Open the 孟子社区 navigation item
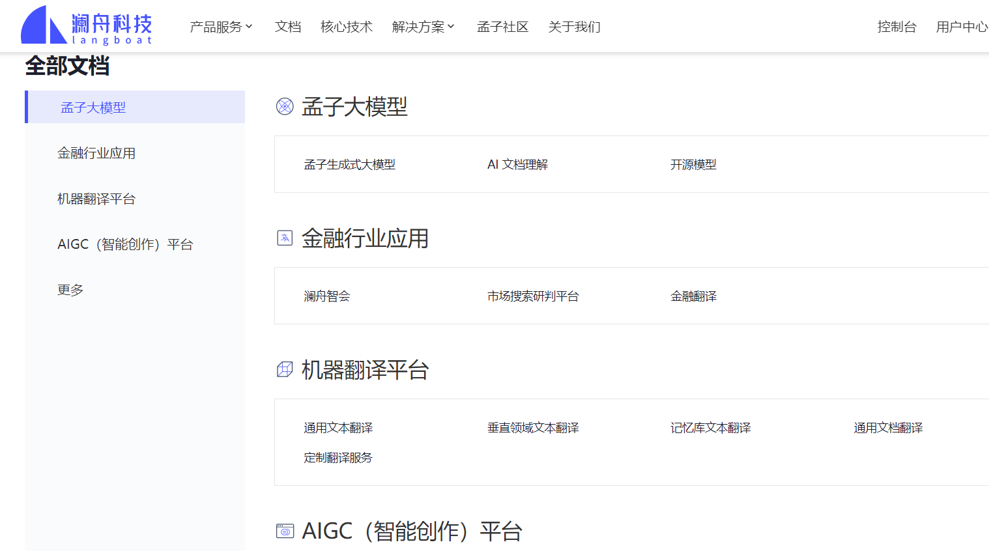 coord(503,27)
